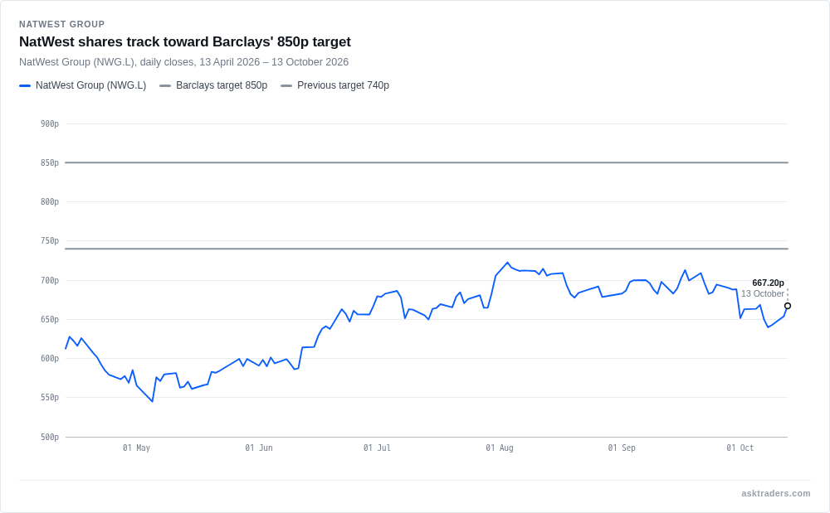Click the grey swatch beside Barclays target 850p
Screen dimensions: 830x513
[165, 85]
